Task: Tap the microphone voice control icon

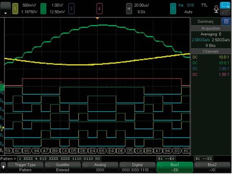Action: [x=216, y=9]
